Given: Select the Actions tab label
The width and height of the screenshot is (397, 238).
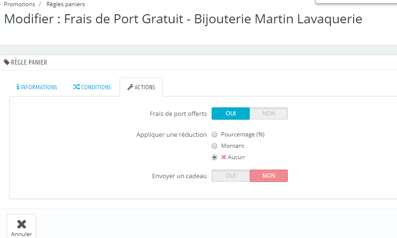Looking at the screenshot, I should click(x=145, y=87).
